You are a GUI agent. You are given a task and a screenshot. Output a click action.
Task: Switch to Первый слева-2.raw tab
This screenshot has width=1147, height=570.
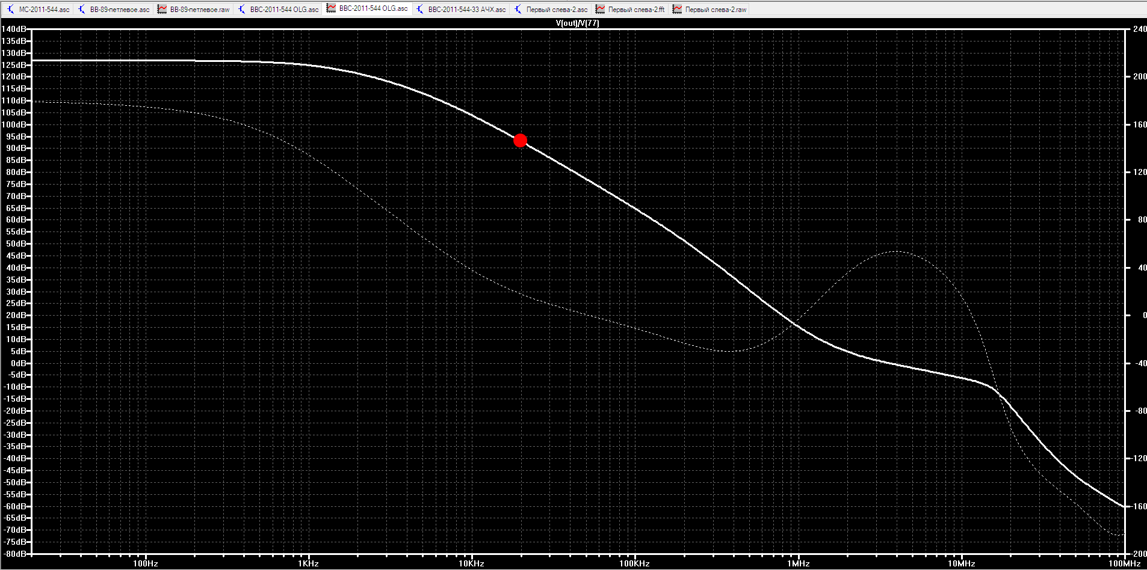tap(710, 9)
